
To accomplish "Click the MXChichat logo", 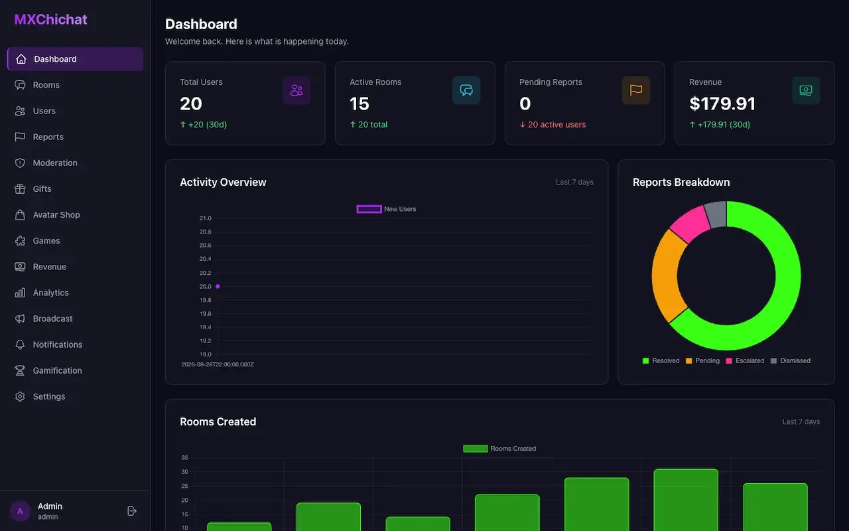I will pyautogui.click(x=50, y=19).
